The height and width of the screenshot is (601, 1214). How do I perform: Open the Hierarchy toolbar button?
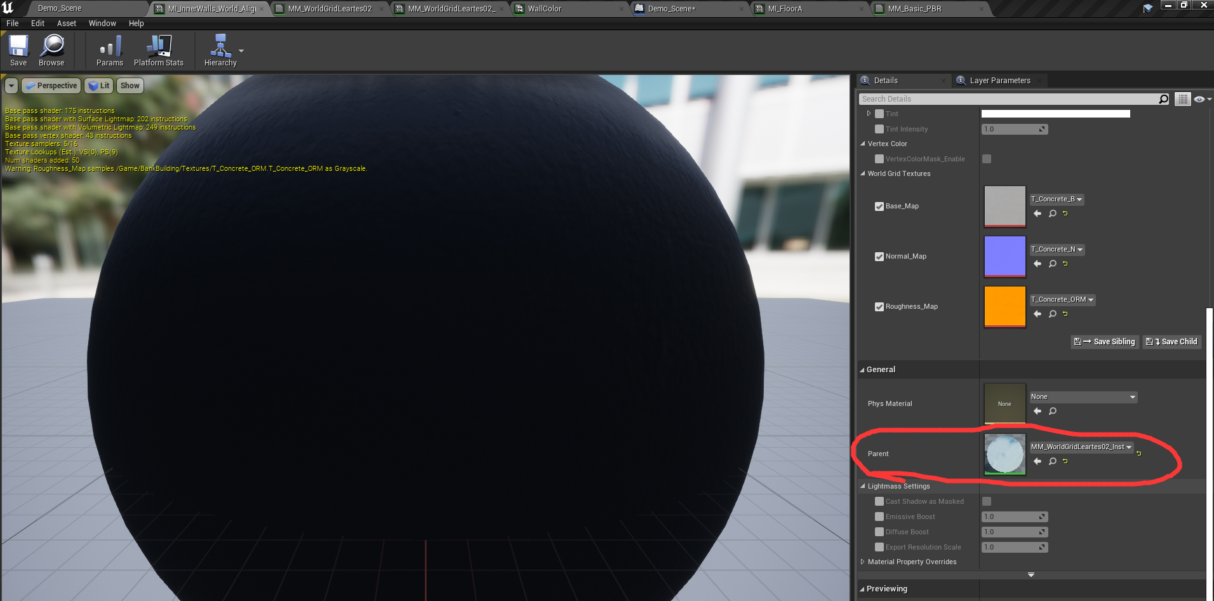coord(220,50)
